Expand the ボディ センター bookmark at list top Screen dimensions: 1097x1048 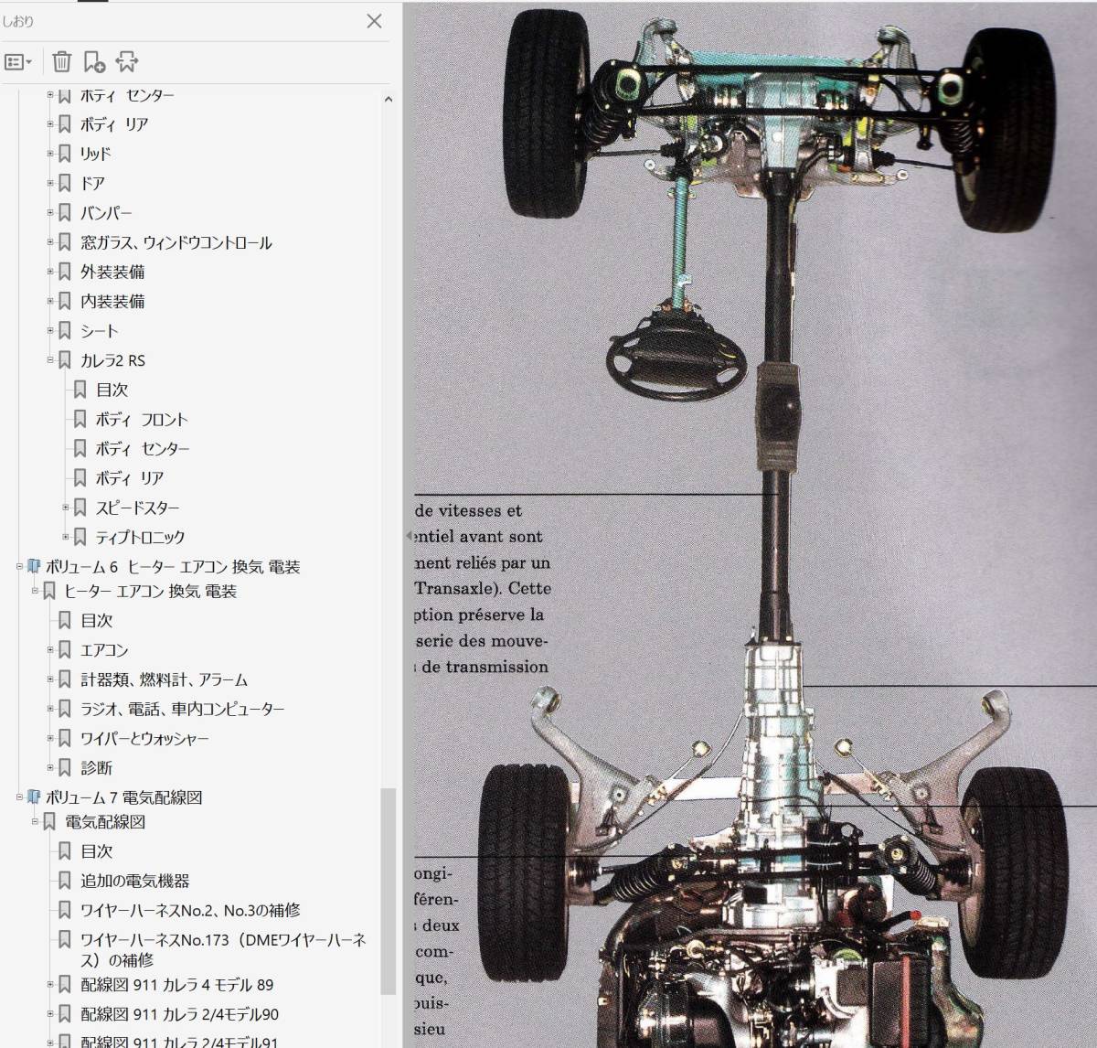point(51,95)
